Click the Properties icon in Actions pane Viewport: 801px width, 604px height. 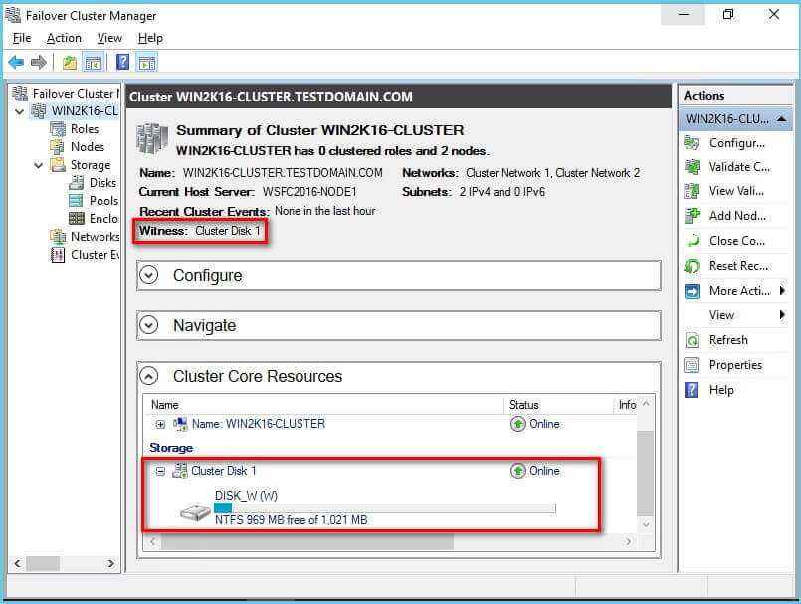pyautogui.click(x=692, y=365)
